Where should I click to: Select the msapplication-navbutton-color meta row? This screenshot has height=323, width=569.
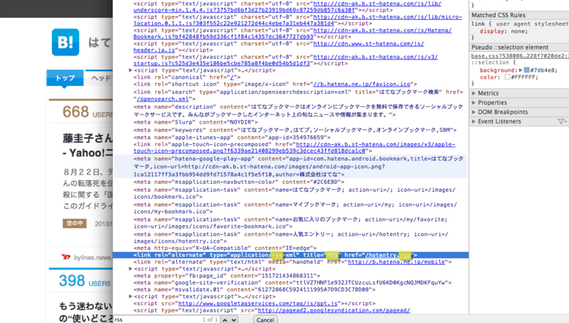coord(239,182)
